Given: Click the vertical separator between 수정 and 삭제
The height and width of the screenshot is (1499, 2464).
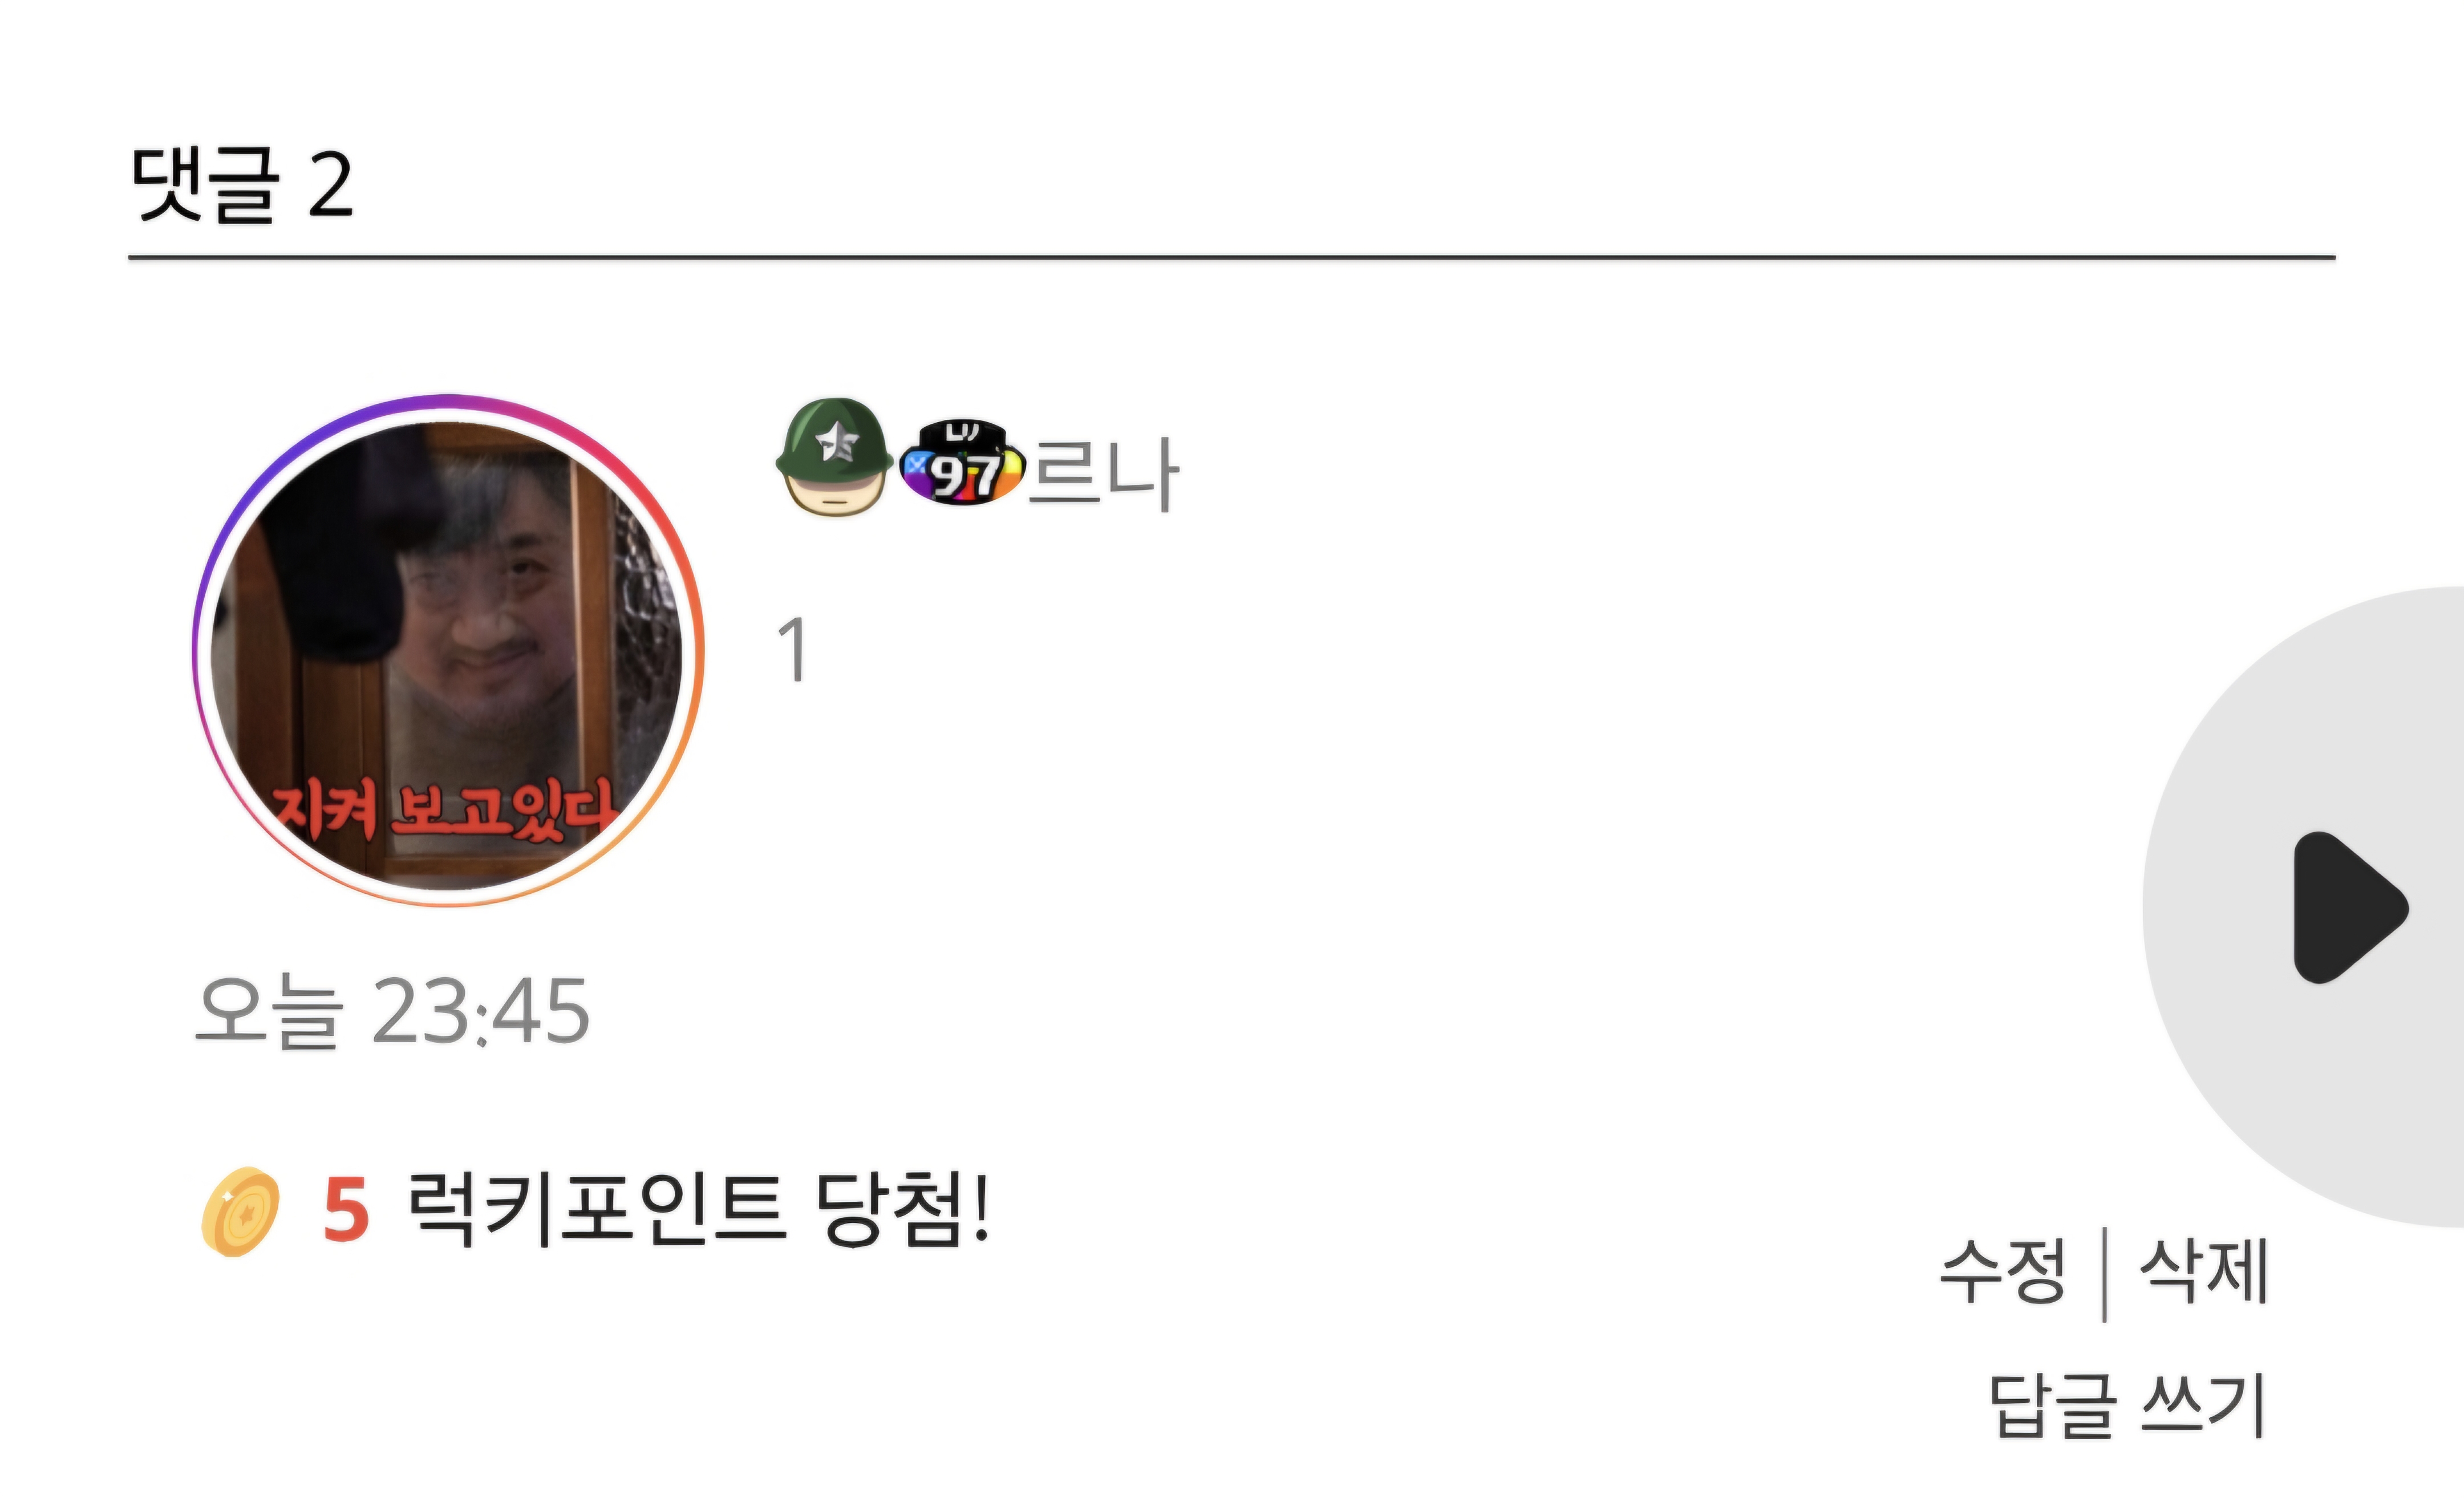Looking at the screenshot, I should (2105, 1274).
